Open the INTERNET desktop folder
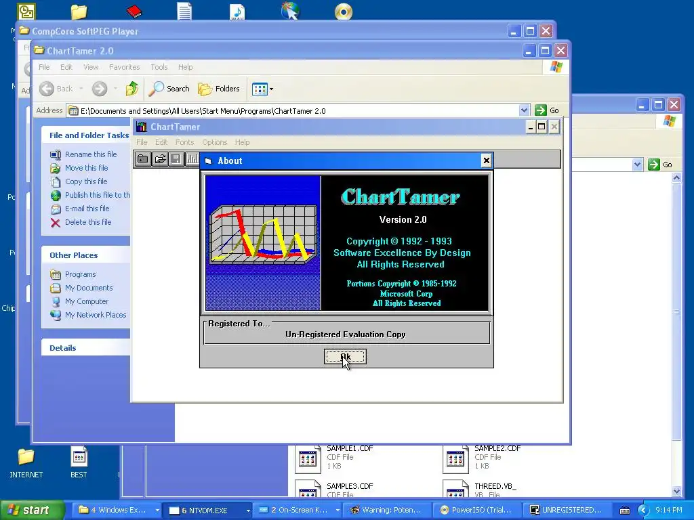Screen dimensions: 694x520 pos(26,463)
